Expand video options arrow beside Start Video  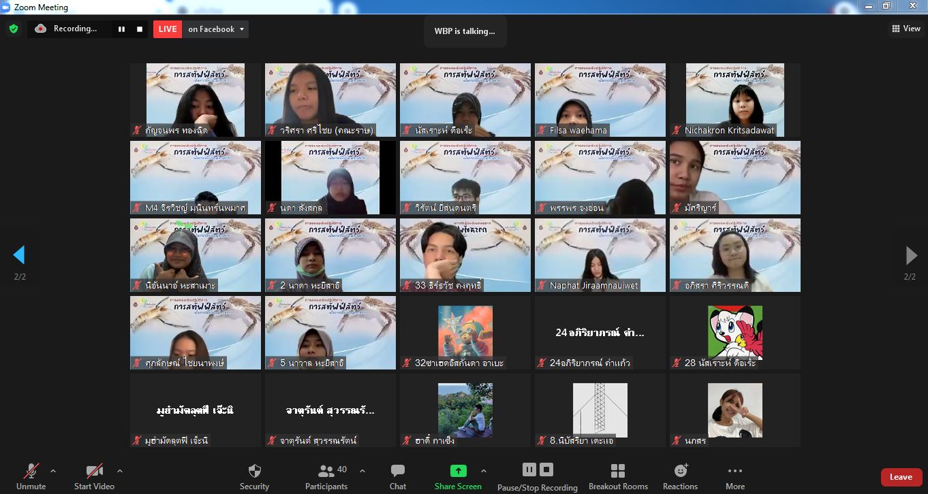120,471
